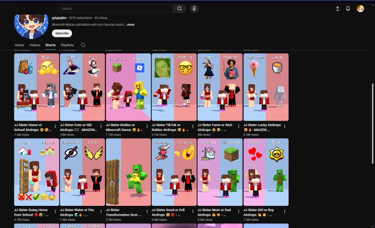Open title JJ Sister Mom or Dad Airdrops

(x=214, y=212)
